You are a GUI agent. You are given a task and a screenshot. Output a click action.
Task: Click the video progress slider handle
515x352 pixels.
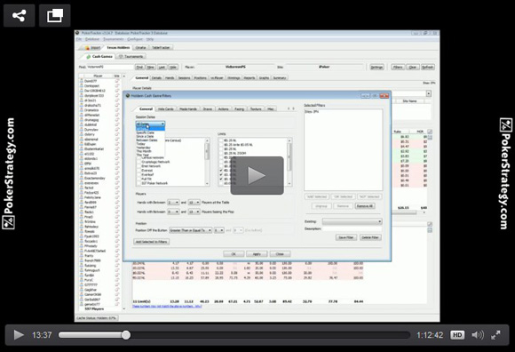click(126, 335)
